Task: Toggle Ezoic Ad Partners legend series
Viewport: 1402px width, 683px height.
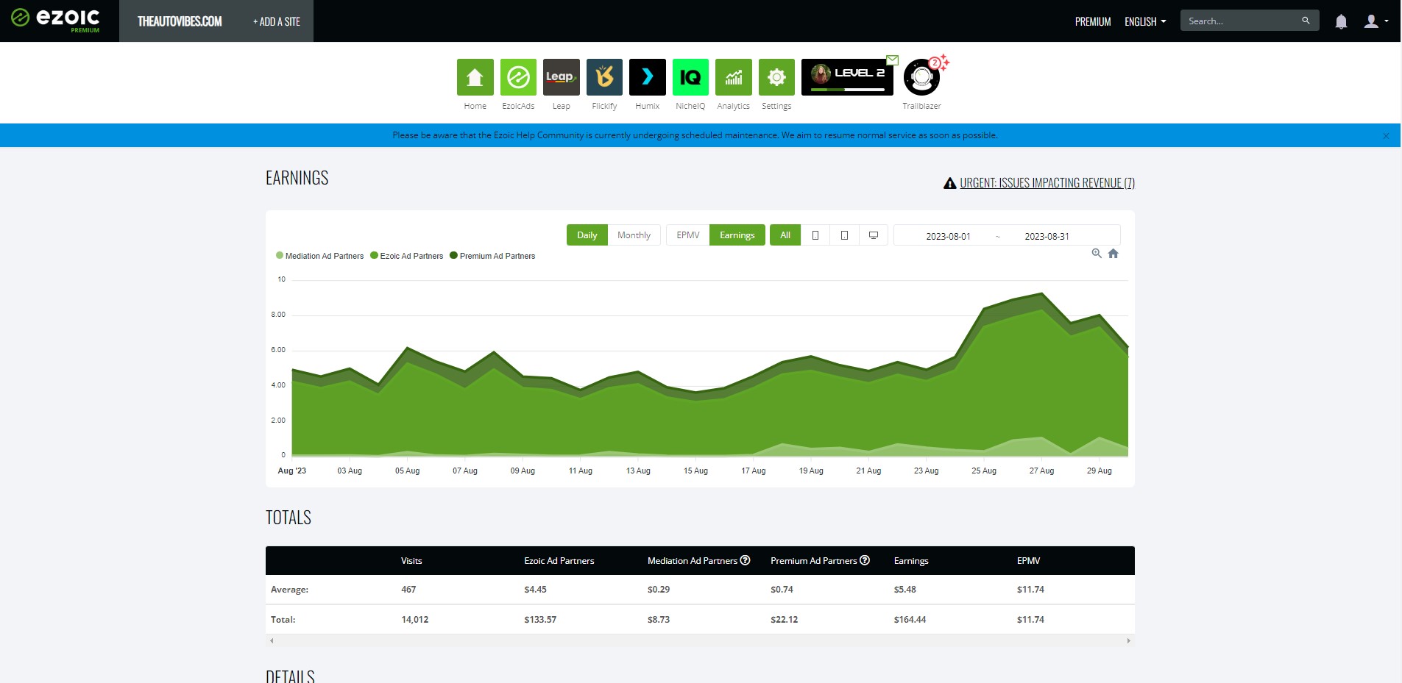Action: 407,256
